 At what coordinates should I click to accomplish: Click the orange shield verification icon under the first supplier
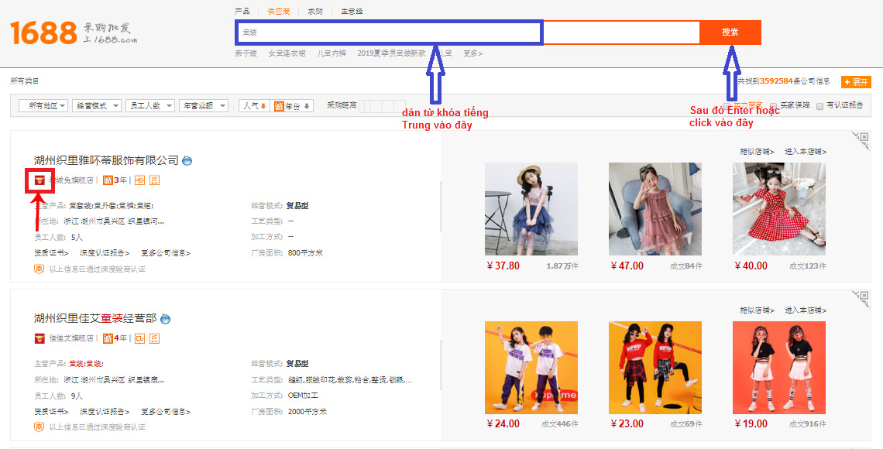[39, 269]
